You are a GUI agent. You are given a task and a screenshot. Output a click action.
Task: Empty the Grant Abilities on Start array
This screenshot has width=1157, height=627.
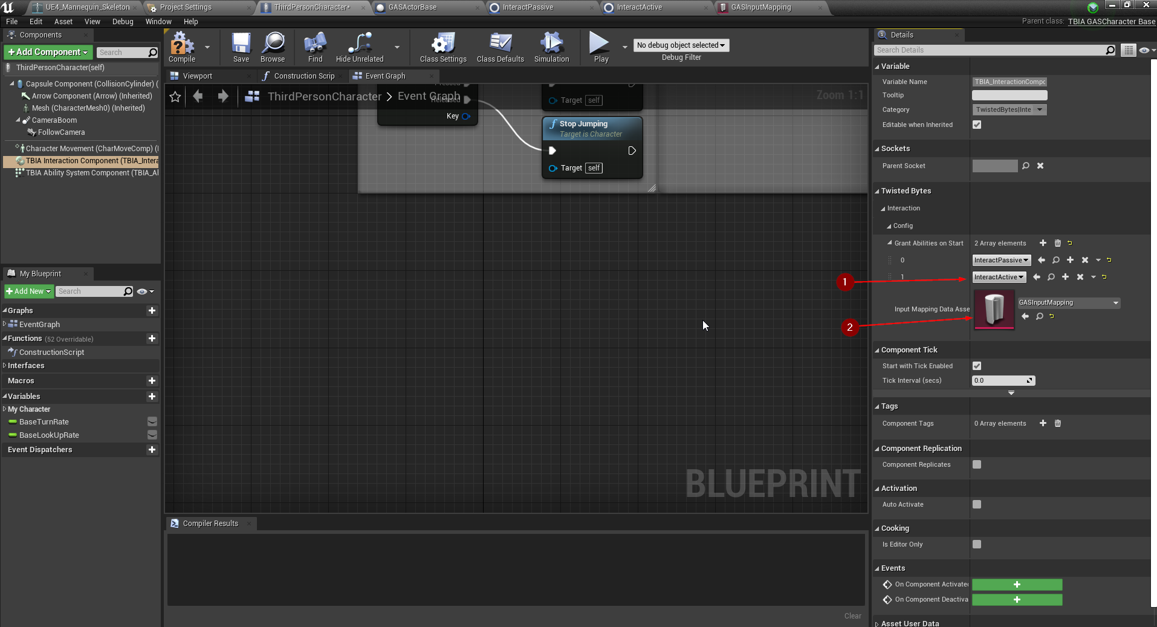1058,243
